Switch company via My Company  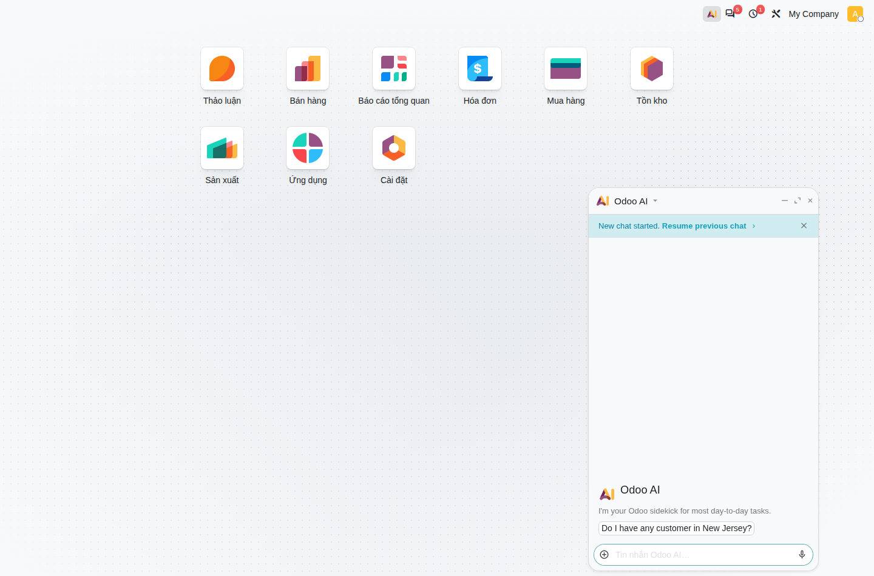(814, 14)
